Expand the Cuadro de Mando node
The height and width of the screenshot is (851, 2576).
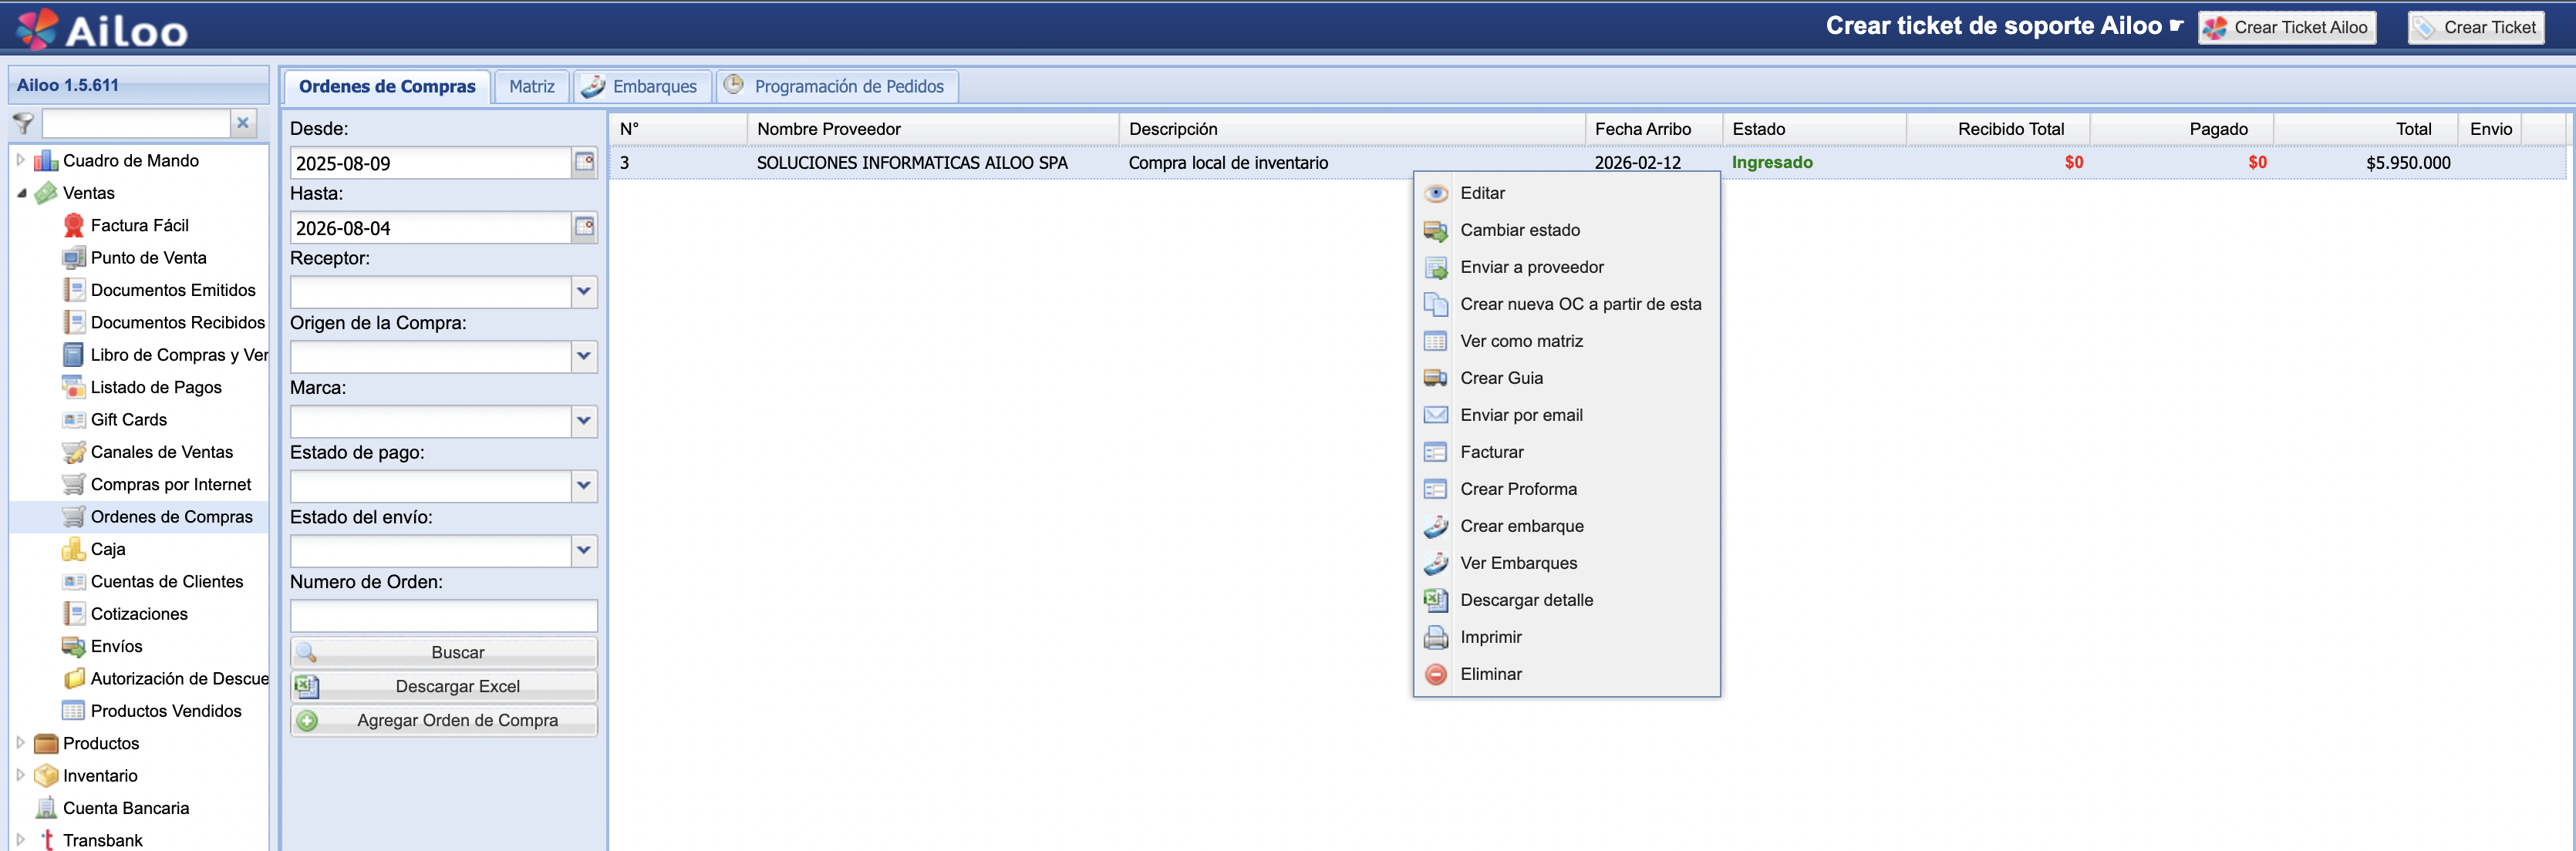21,160
